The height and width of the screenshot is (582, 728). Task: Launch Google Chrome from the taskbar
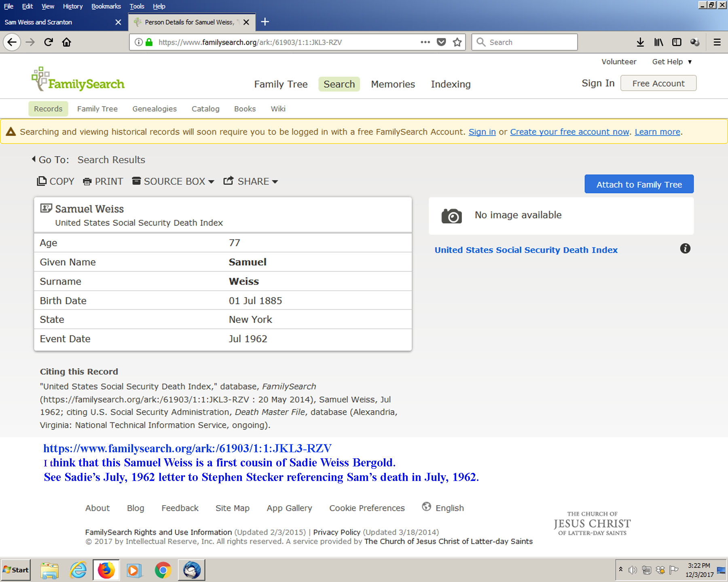coord(163,570)
